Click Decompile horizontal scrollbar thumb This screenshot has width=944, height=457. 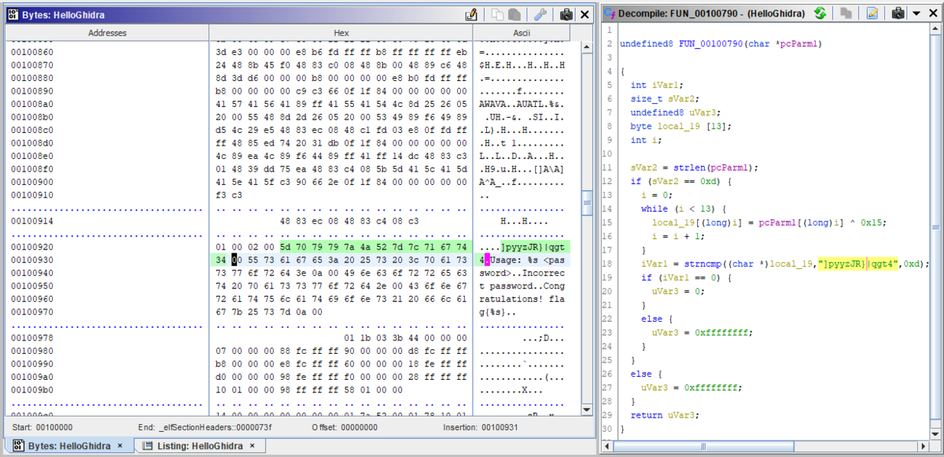click(x=705, y=446)
